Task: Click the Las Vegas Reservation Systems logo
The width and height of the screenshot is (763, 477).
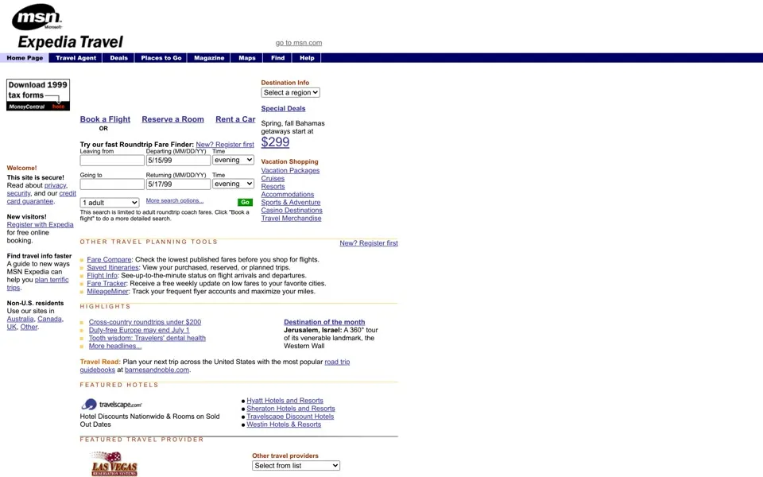Action: (114, 463)
